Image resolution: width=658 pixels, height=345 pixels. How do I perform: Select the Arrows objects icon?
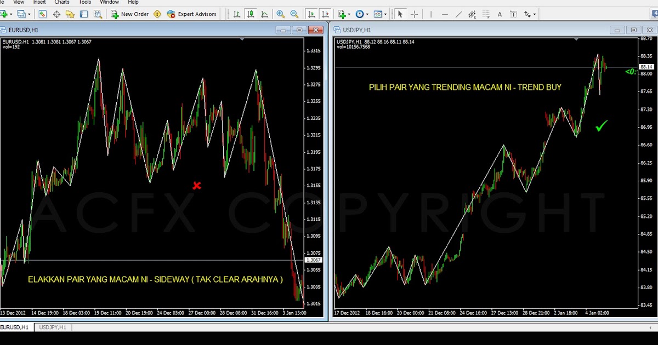[x=527, y=14]
